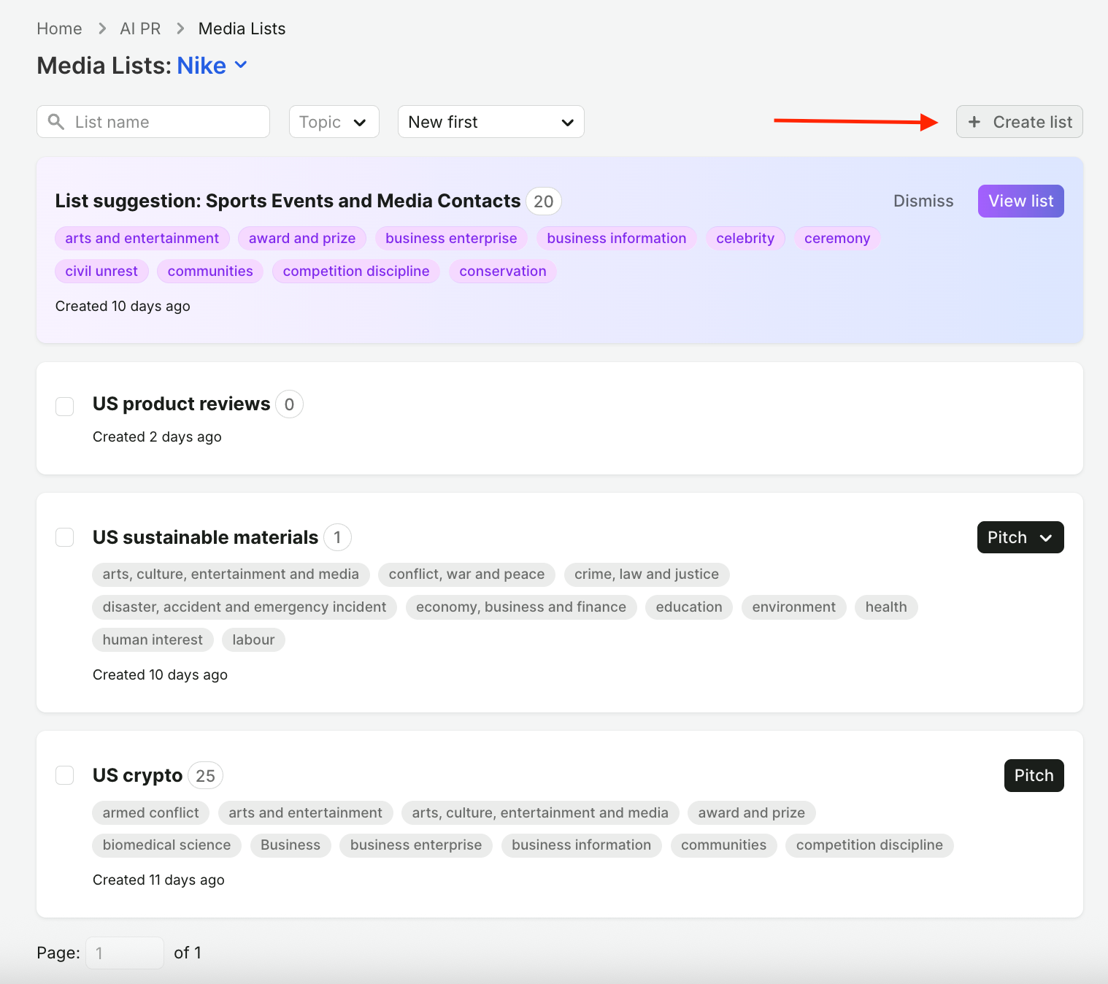Click the purple 'ceremony' tag
The height and width of the screenshot is (984, 1108).
(x=837, y=238)
